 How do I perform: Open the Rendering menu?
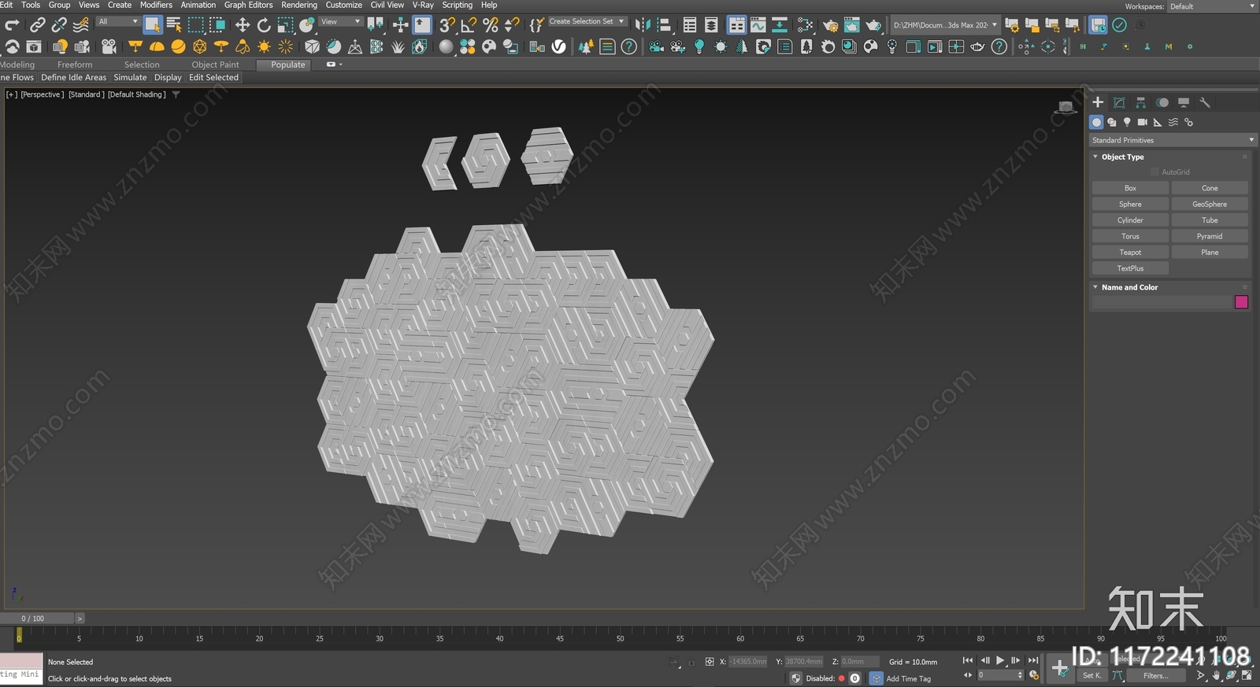[x=299, y=5]
